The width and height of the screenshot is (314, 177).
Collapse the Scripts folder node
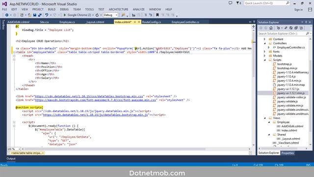pos(264,60)
